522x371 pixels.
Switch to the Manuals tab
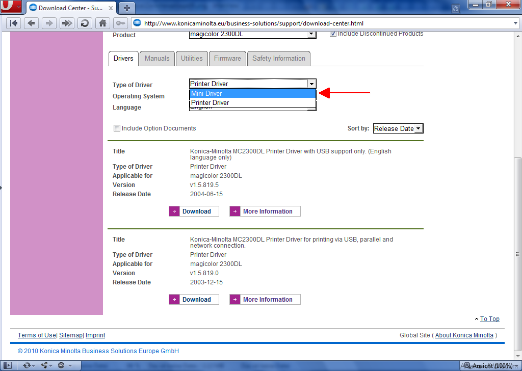(x=157, y=59)
